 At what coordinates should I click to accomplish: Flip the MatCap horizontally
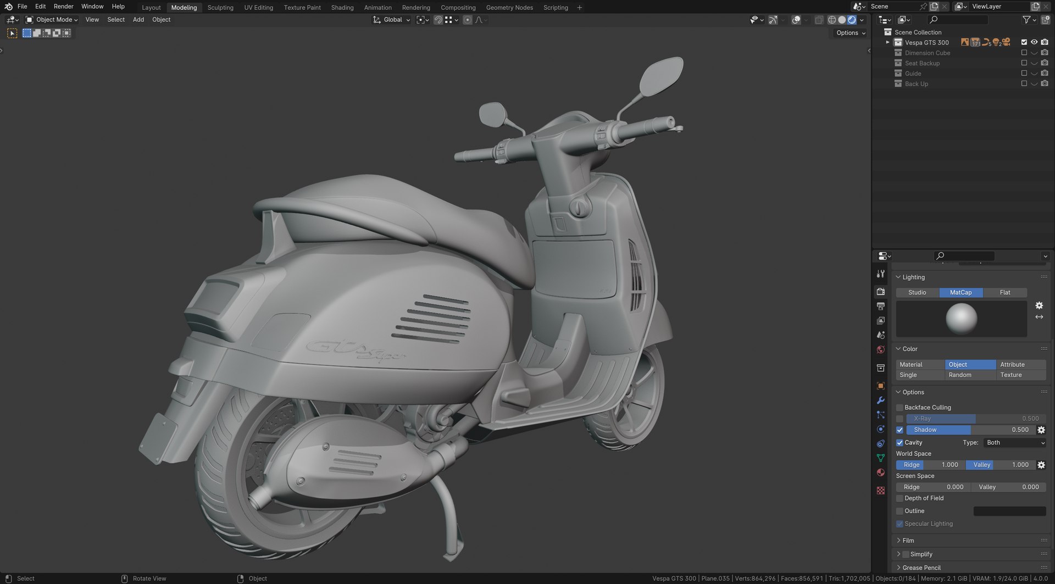[x=1039, y=317]
